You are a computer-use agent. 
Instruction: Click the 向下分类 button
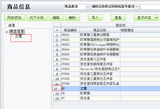[37, 18]
